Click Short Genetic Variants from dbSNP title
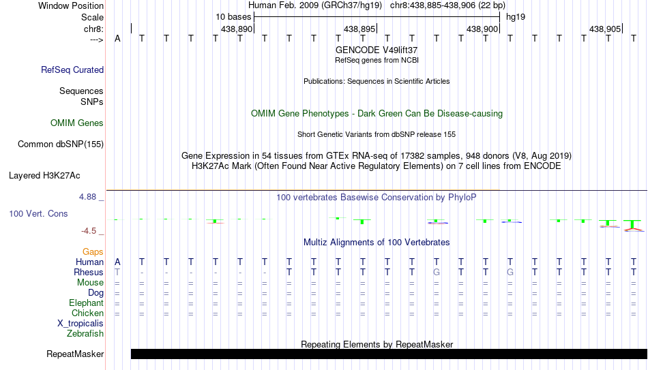 click(x=377, y=135)
